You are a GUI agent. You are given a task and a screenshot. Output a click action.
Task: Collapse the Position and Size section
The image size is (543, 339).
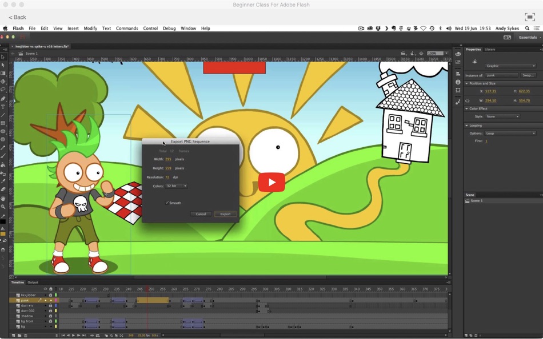[467, 83]
